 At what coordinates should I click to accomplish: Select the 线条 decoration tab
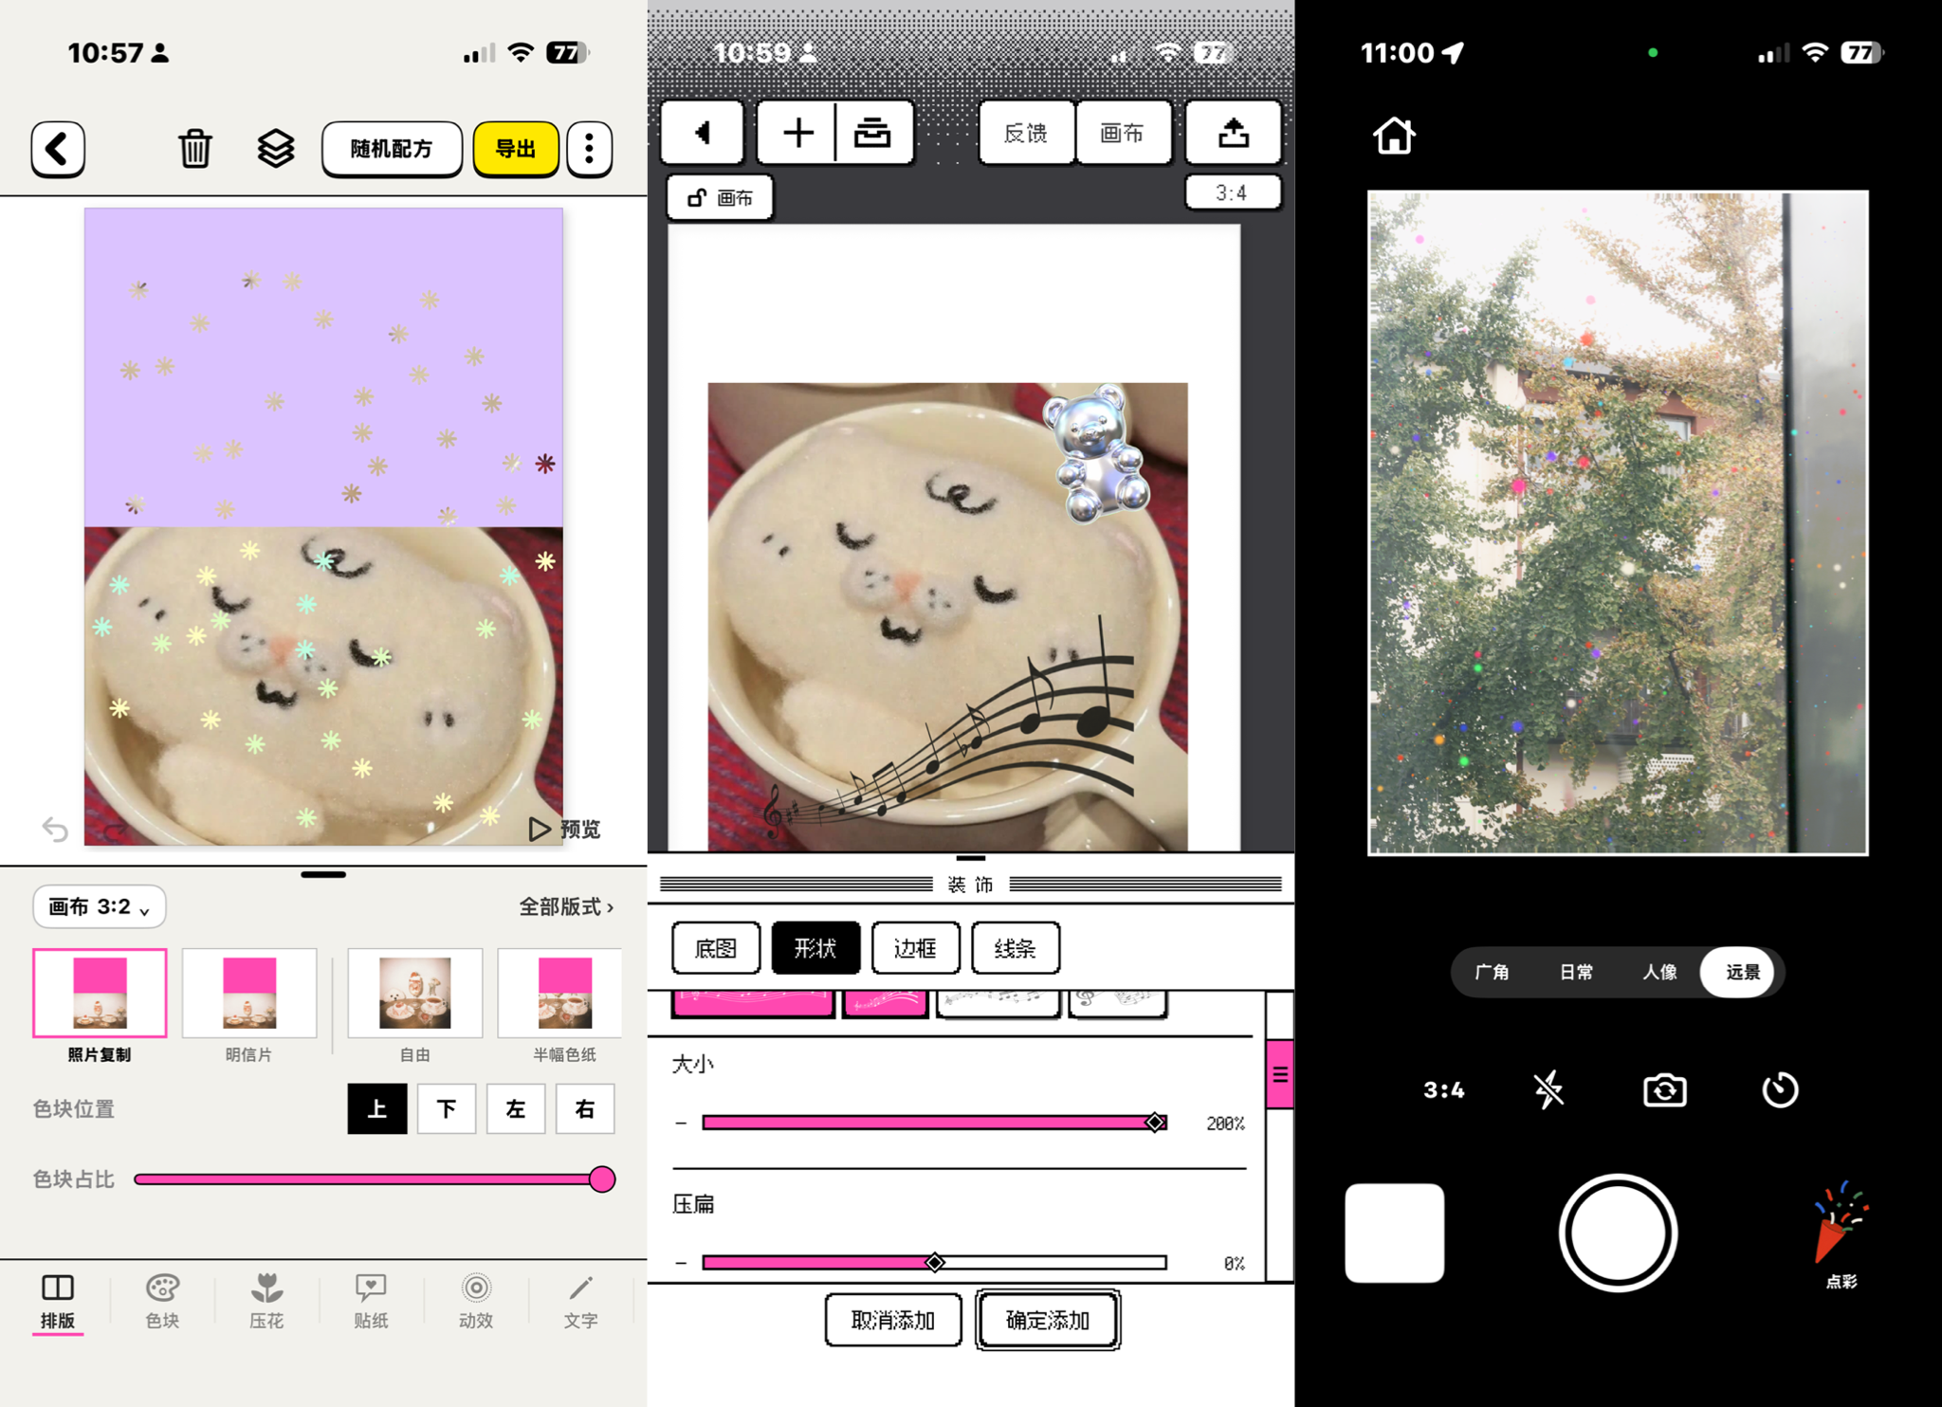coord(1016,948)
